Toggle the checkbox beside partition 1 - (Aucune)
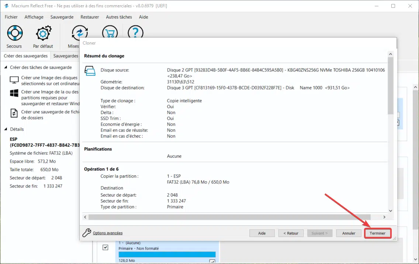Image resolution: width=419 pixels, height=264 pixels. pyautogui.click(x=105, y=247)
